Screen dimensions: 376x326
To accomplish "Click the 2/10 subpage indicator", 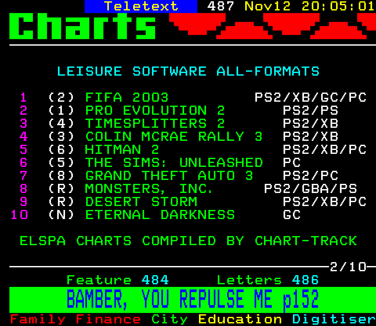I will [x=348, y=267].
